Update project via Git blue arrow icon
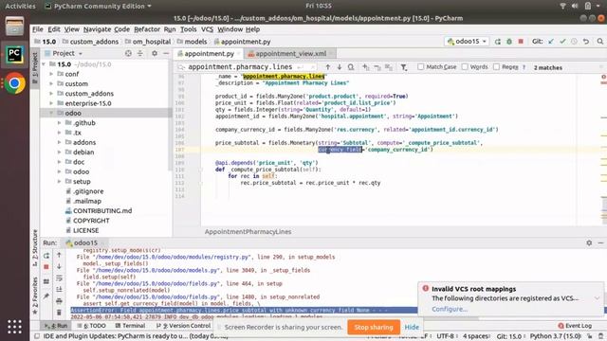The width and height of the screenshot is (607, 341). 551,42
